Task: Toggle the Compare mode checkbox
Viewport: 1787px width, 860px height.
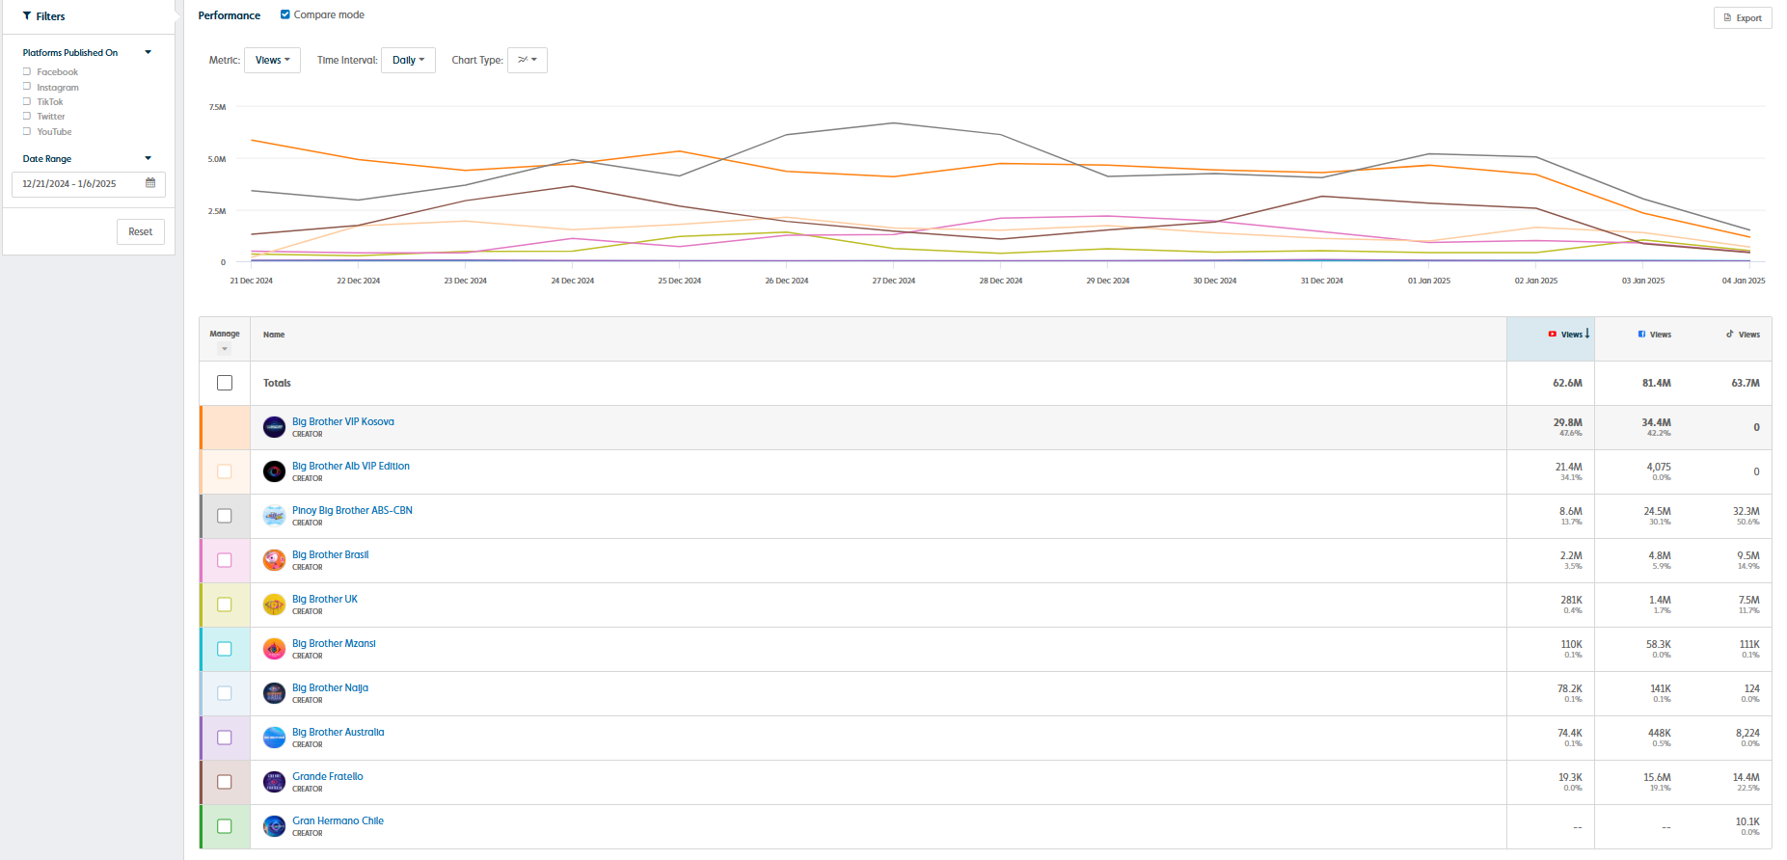Action: click(285, 14)
